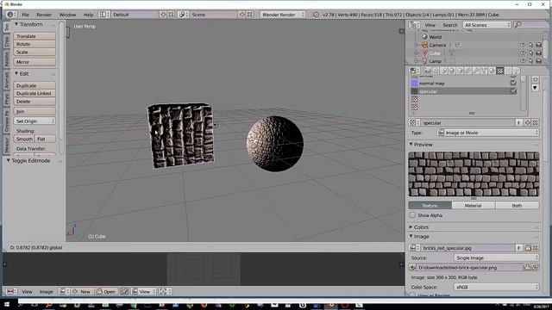Click the Duplicate Linked button

point(34,94)
